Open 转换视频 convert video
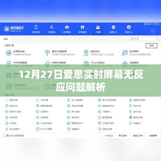 (73, 117)
